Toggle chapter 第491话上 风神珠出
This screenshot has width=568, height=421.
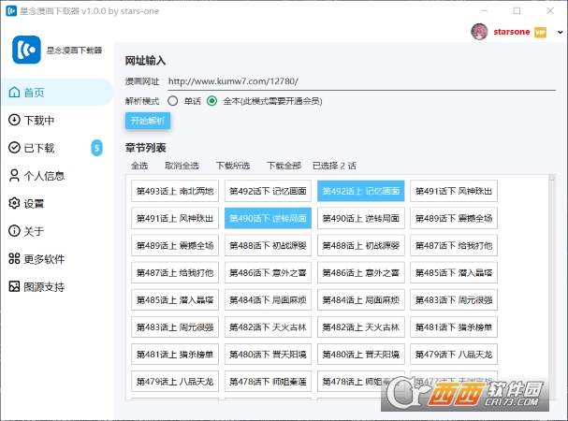175,218
